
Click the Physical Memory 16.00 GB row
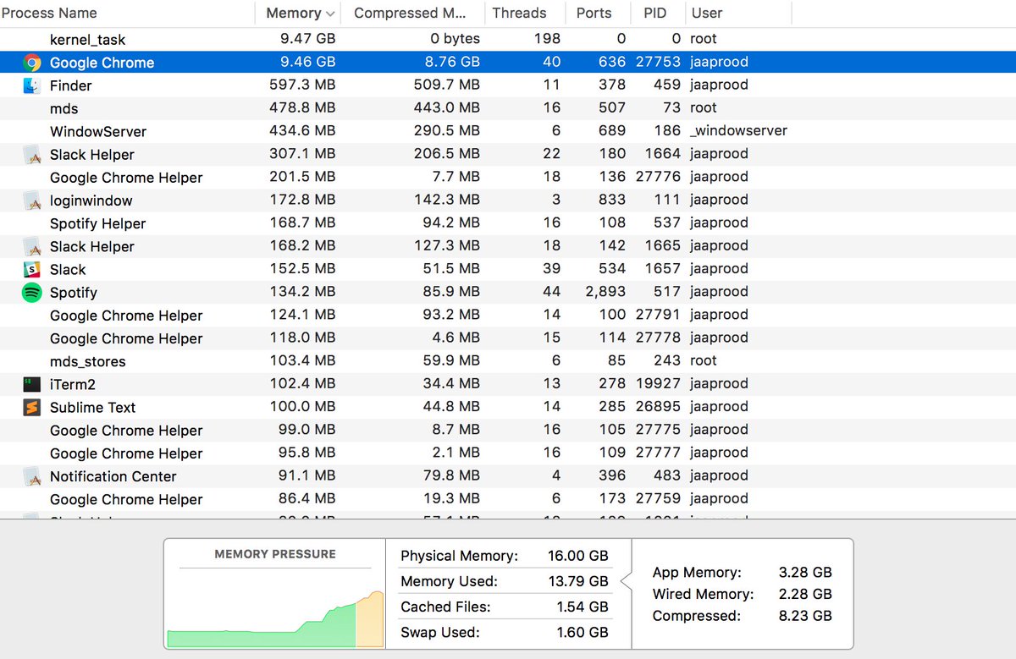[504, 556]
